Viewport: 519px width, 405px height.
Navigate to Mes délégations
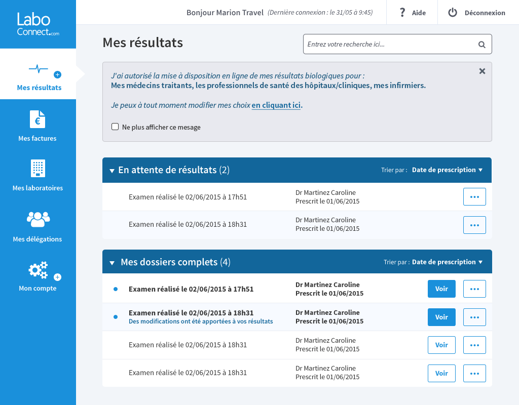coord(37,238)
